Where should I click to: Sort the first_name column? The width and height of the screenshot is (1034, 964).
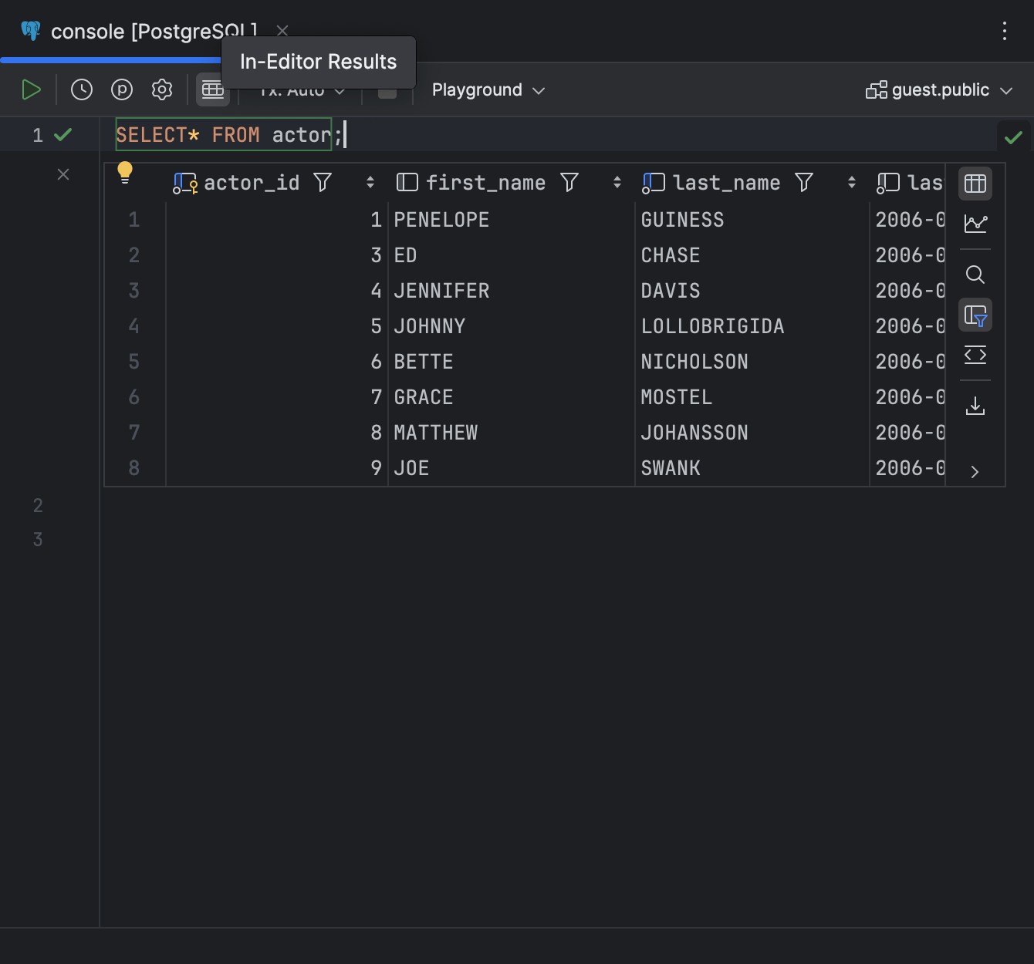click(617, 182)
